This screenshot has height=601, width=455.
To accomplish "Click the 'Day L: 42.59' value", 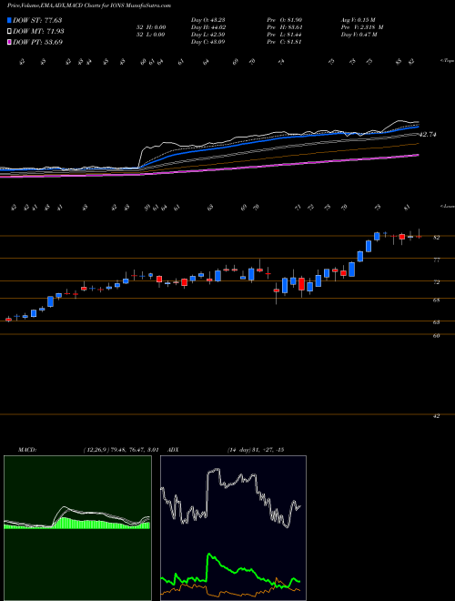I will pyautogui.click(x=207, y=35).
